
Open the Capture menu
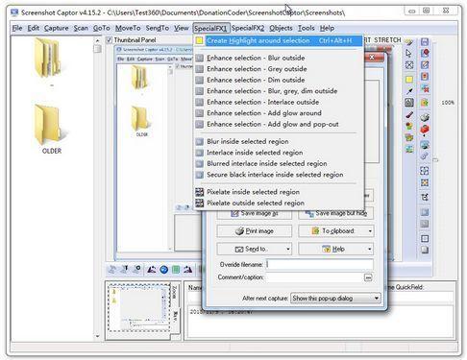point(57,28)
